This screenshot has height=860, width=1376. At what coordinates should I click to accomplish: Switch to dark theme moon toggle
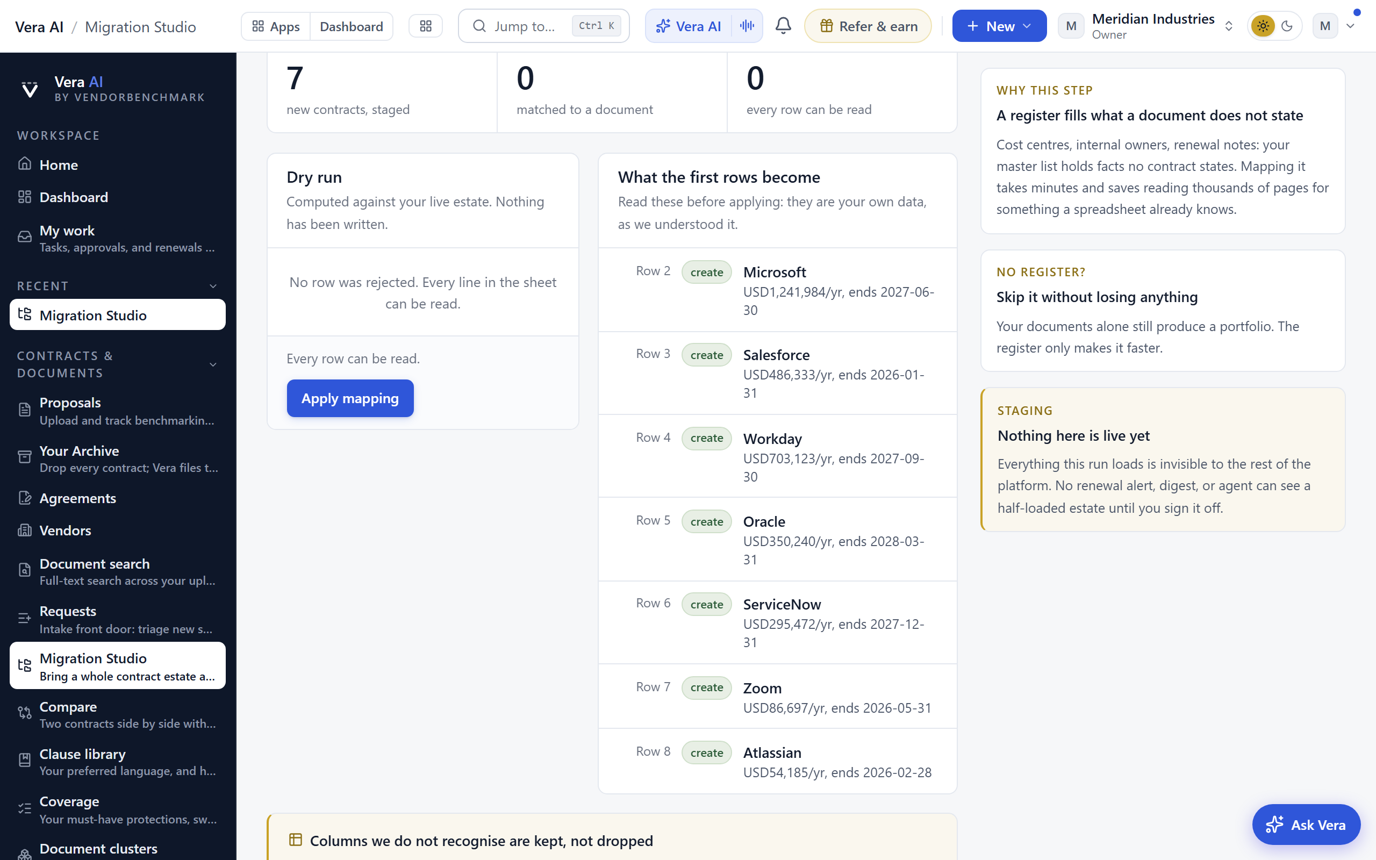pos(1287,26)
